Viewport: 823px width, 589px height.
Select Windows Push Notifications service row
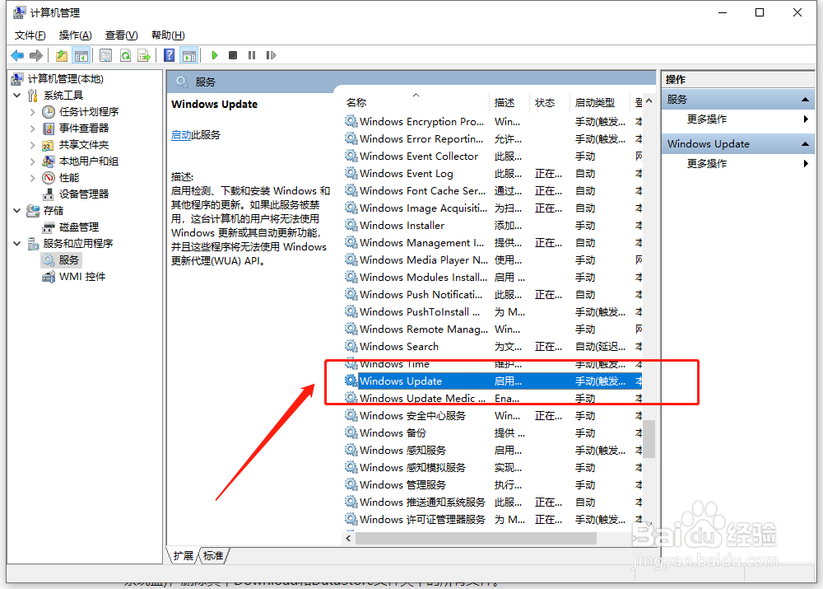492,295
